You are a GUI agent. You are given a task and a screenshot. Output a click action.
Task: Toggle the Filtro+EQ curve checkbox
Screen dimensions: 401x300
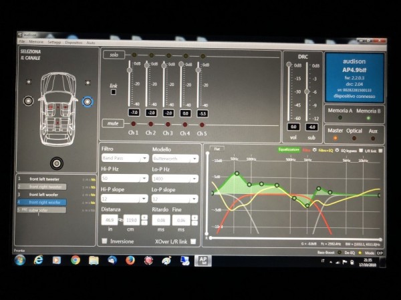point(337,150)
